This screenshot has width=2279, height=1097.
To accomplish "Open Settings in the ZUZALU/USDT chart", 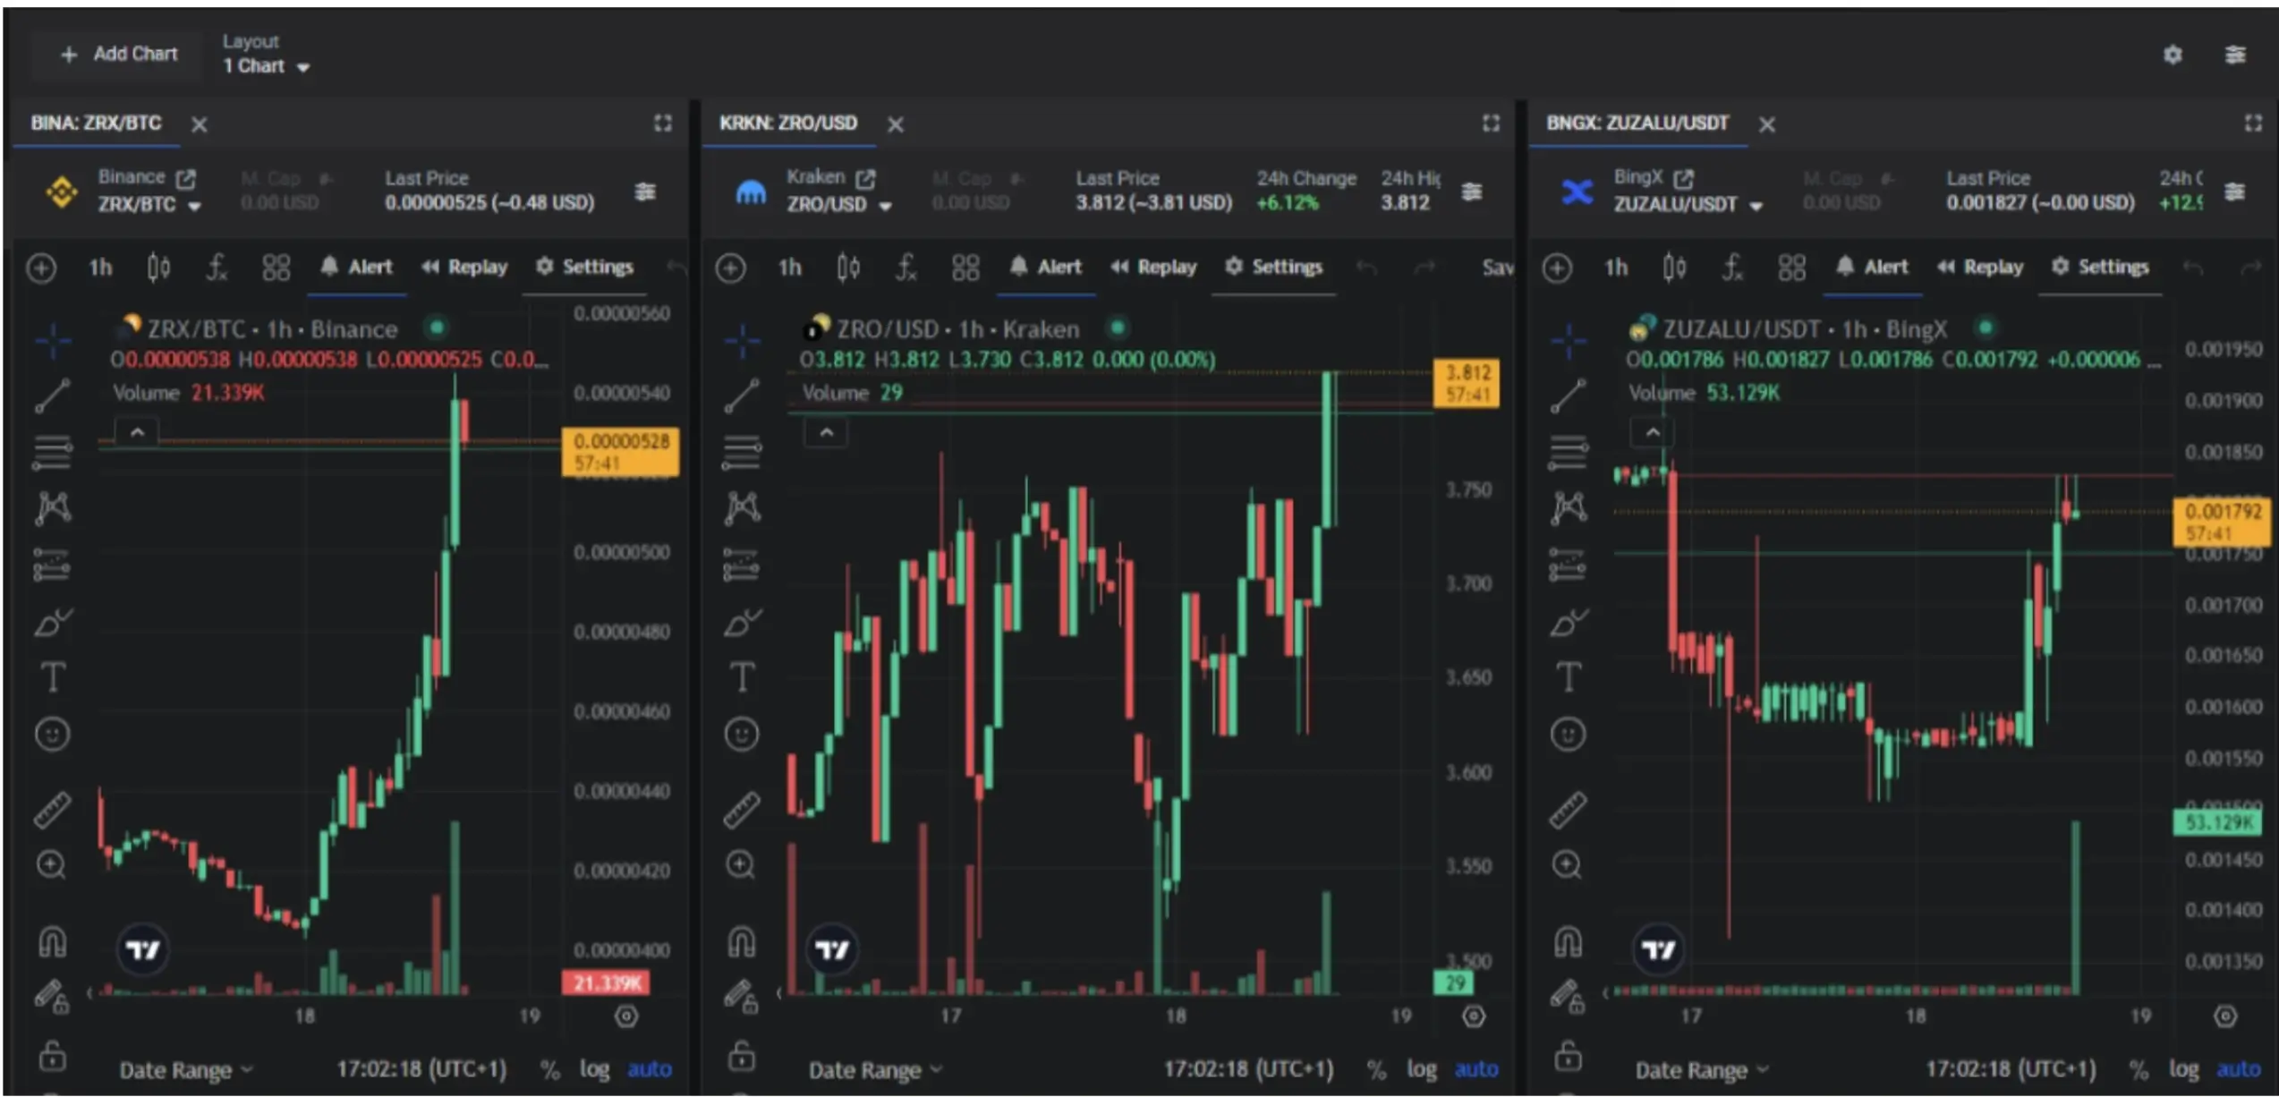I will click(x=2099, y=268).
